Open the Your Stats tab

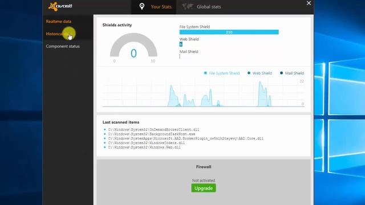(x=153, y=7)
